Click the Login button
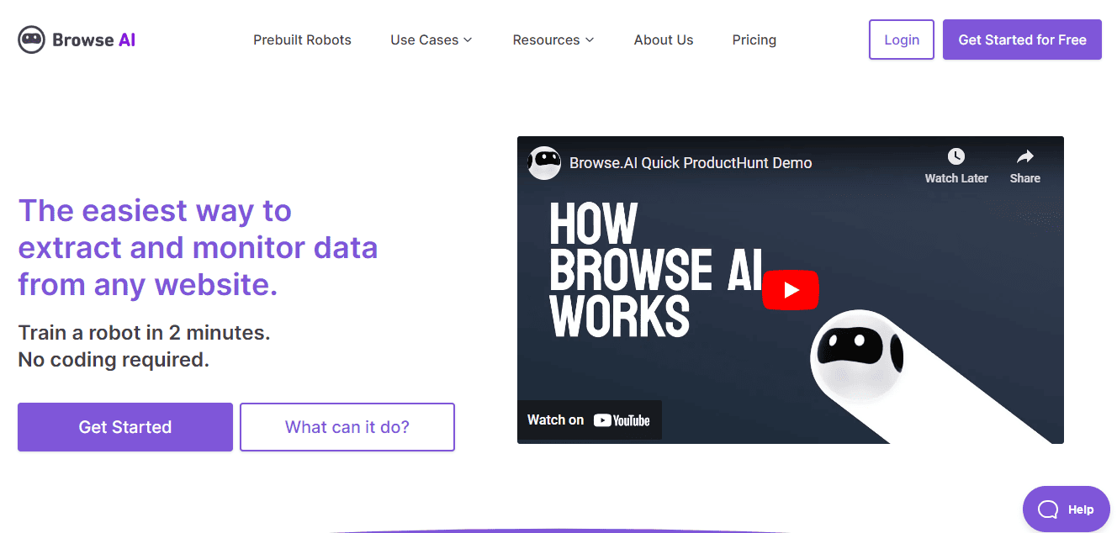1117x533 pixels. click(x=901, y=40)
